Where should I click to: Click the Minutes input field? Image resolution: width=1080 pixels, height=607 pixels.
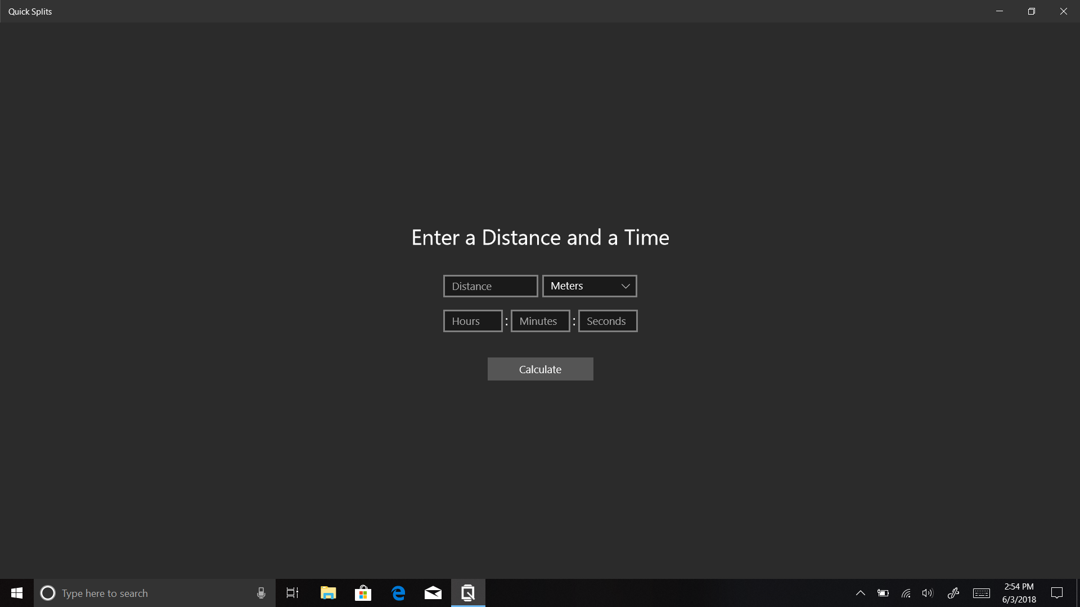[x=540, y=321]
